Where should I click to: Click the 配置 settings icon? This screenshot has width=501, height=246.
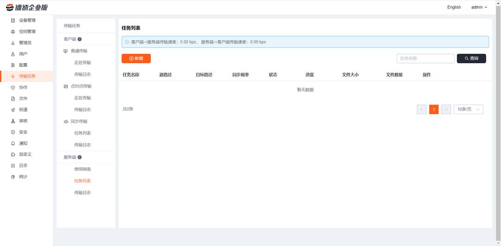pyautogui.click(x=13, y=65)
